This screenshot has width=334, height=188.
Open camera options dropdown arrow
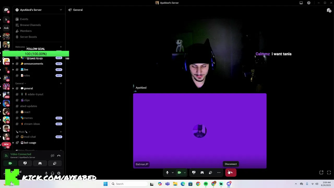click(x=184, y=173)
